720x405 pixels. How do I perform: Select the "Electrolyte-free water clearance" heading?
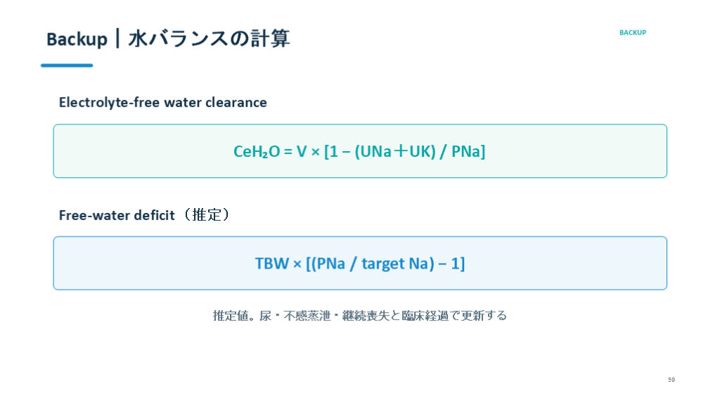pyautogui.click(x=162, y=102)
